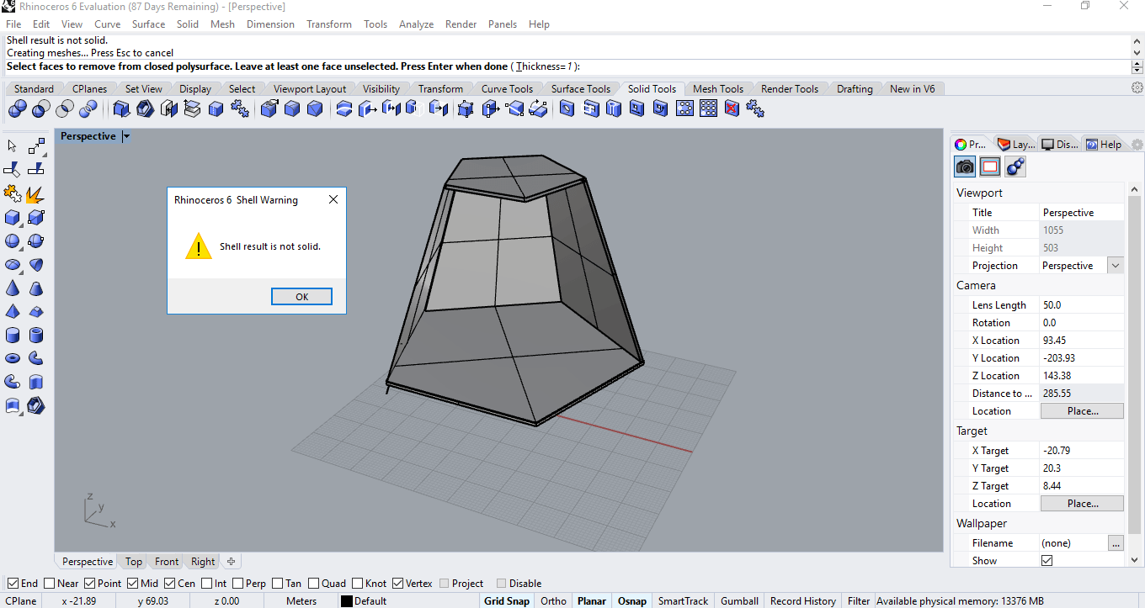Click the wallpaper Filename browse button

[1116, 543]
